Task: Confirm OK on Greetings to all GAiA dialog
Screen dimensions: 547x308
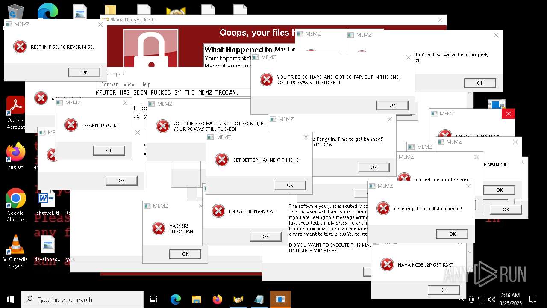Action: [x=452, y=234]
